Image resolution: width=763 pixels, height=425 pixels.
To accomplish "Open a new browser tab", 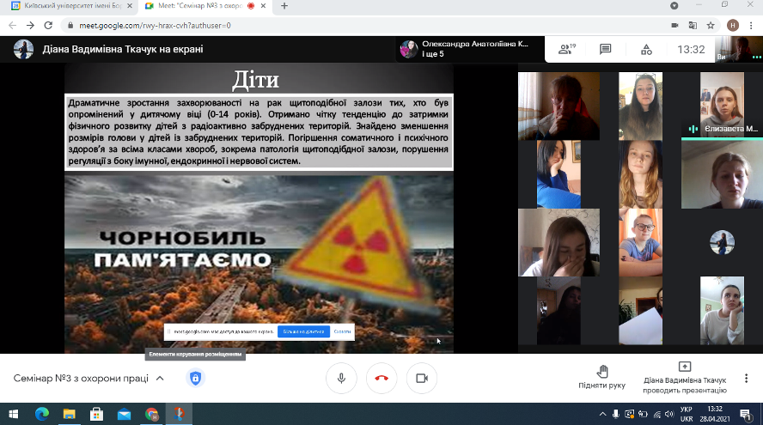I will point(284,6).
